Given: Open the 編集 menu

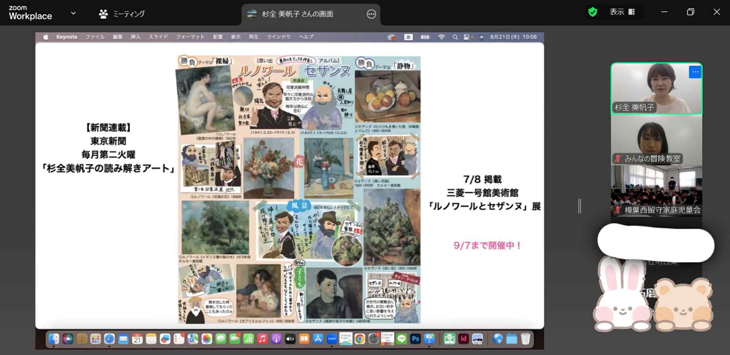Looking at the screenshot, I should pos(118,37).
